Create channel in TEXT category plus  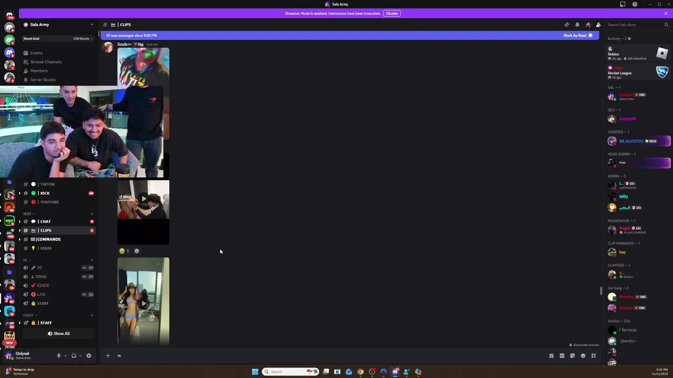pos(91,214)
